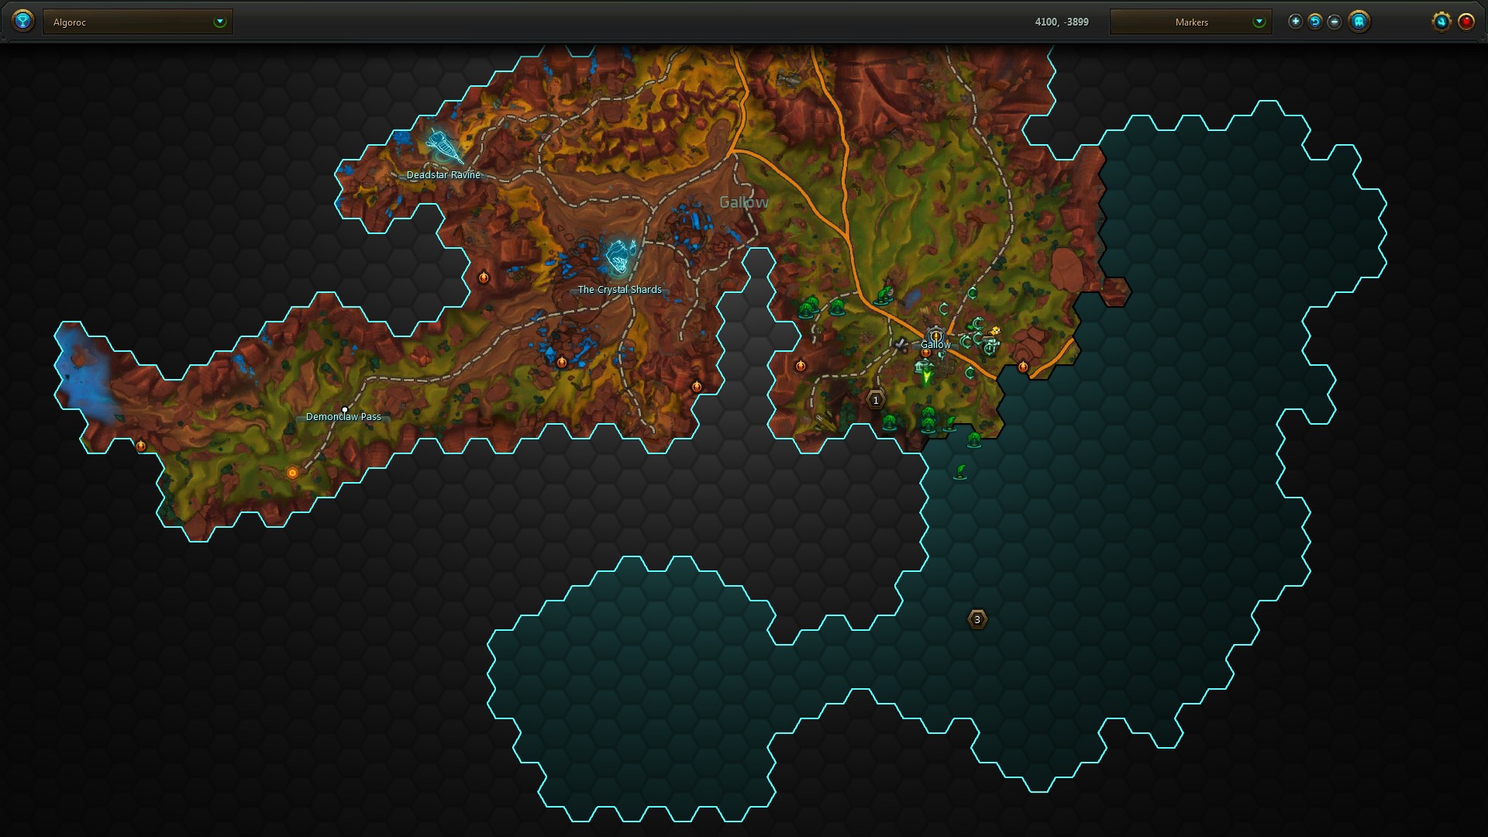Click the Gallow town label
This screenshot has width=1488, height=837.
coord(935,345)
